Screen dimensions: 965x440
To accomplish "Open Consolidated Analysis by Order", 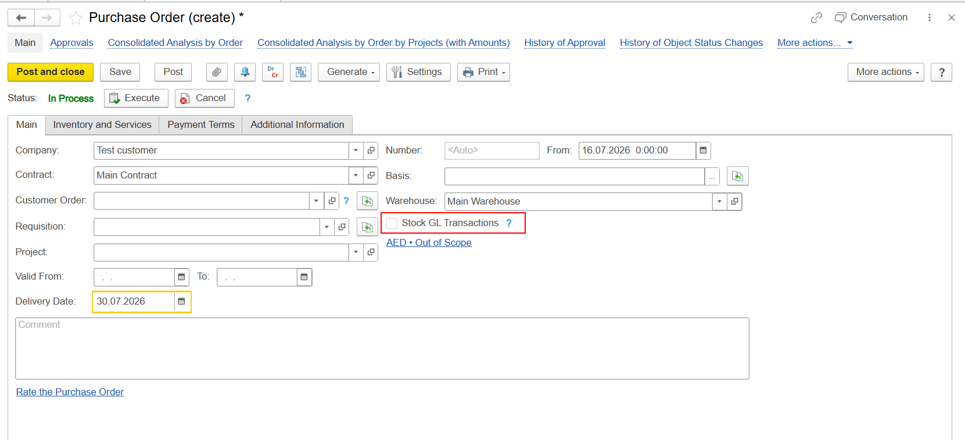I will (175, 43).
